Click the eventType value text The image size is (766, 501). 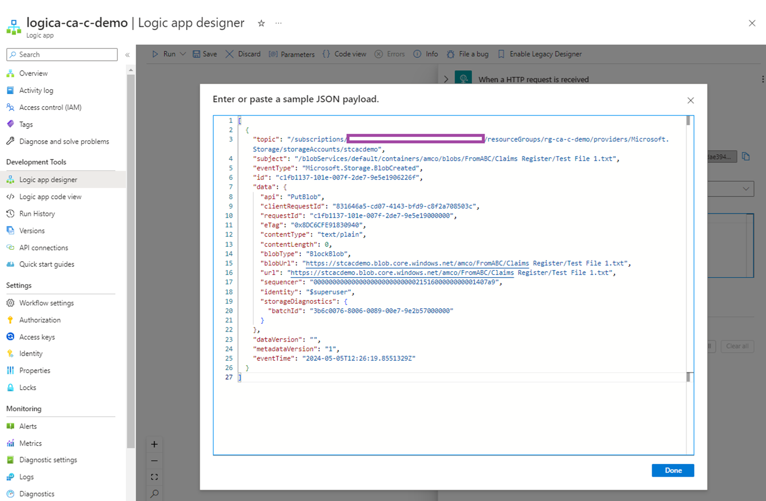point(360,168)
